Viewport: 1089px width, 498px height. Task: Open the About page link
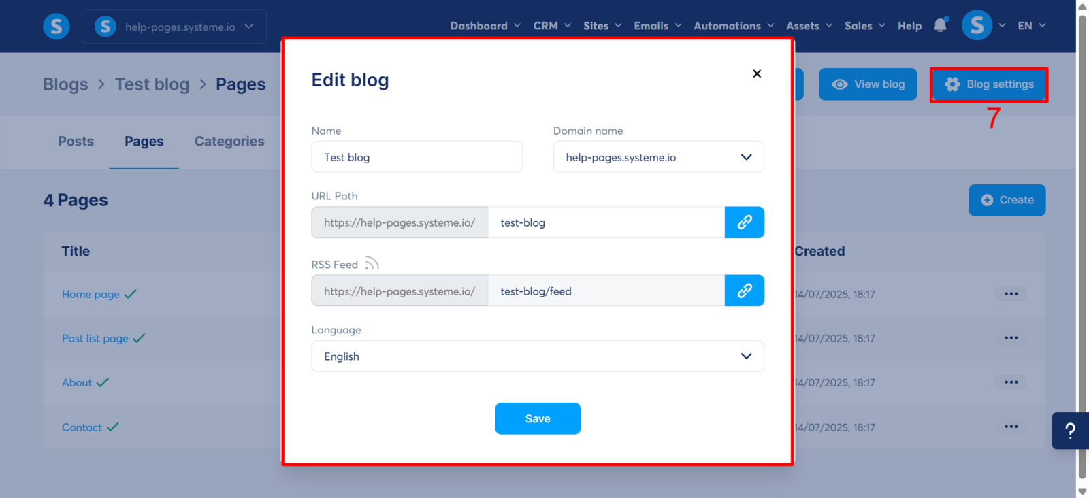[x=77, y=382]
